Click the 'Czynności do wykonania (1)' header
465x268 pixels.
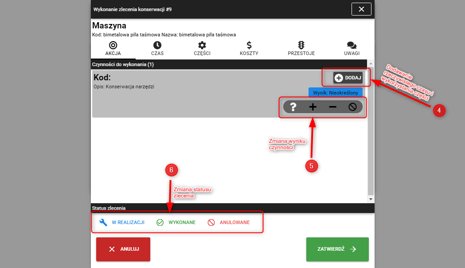[x=123, y=64]
